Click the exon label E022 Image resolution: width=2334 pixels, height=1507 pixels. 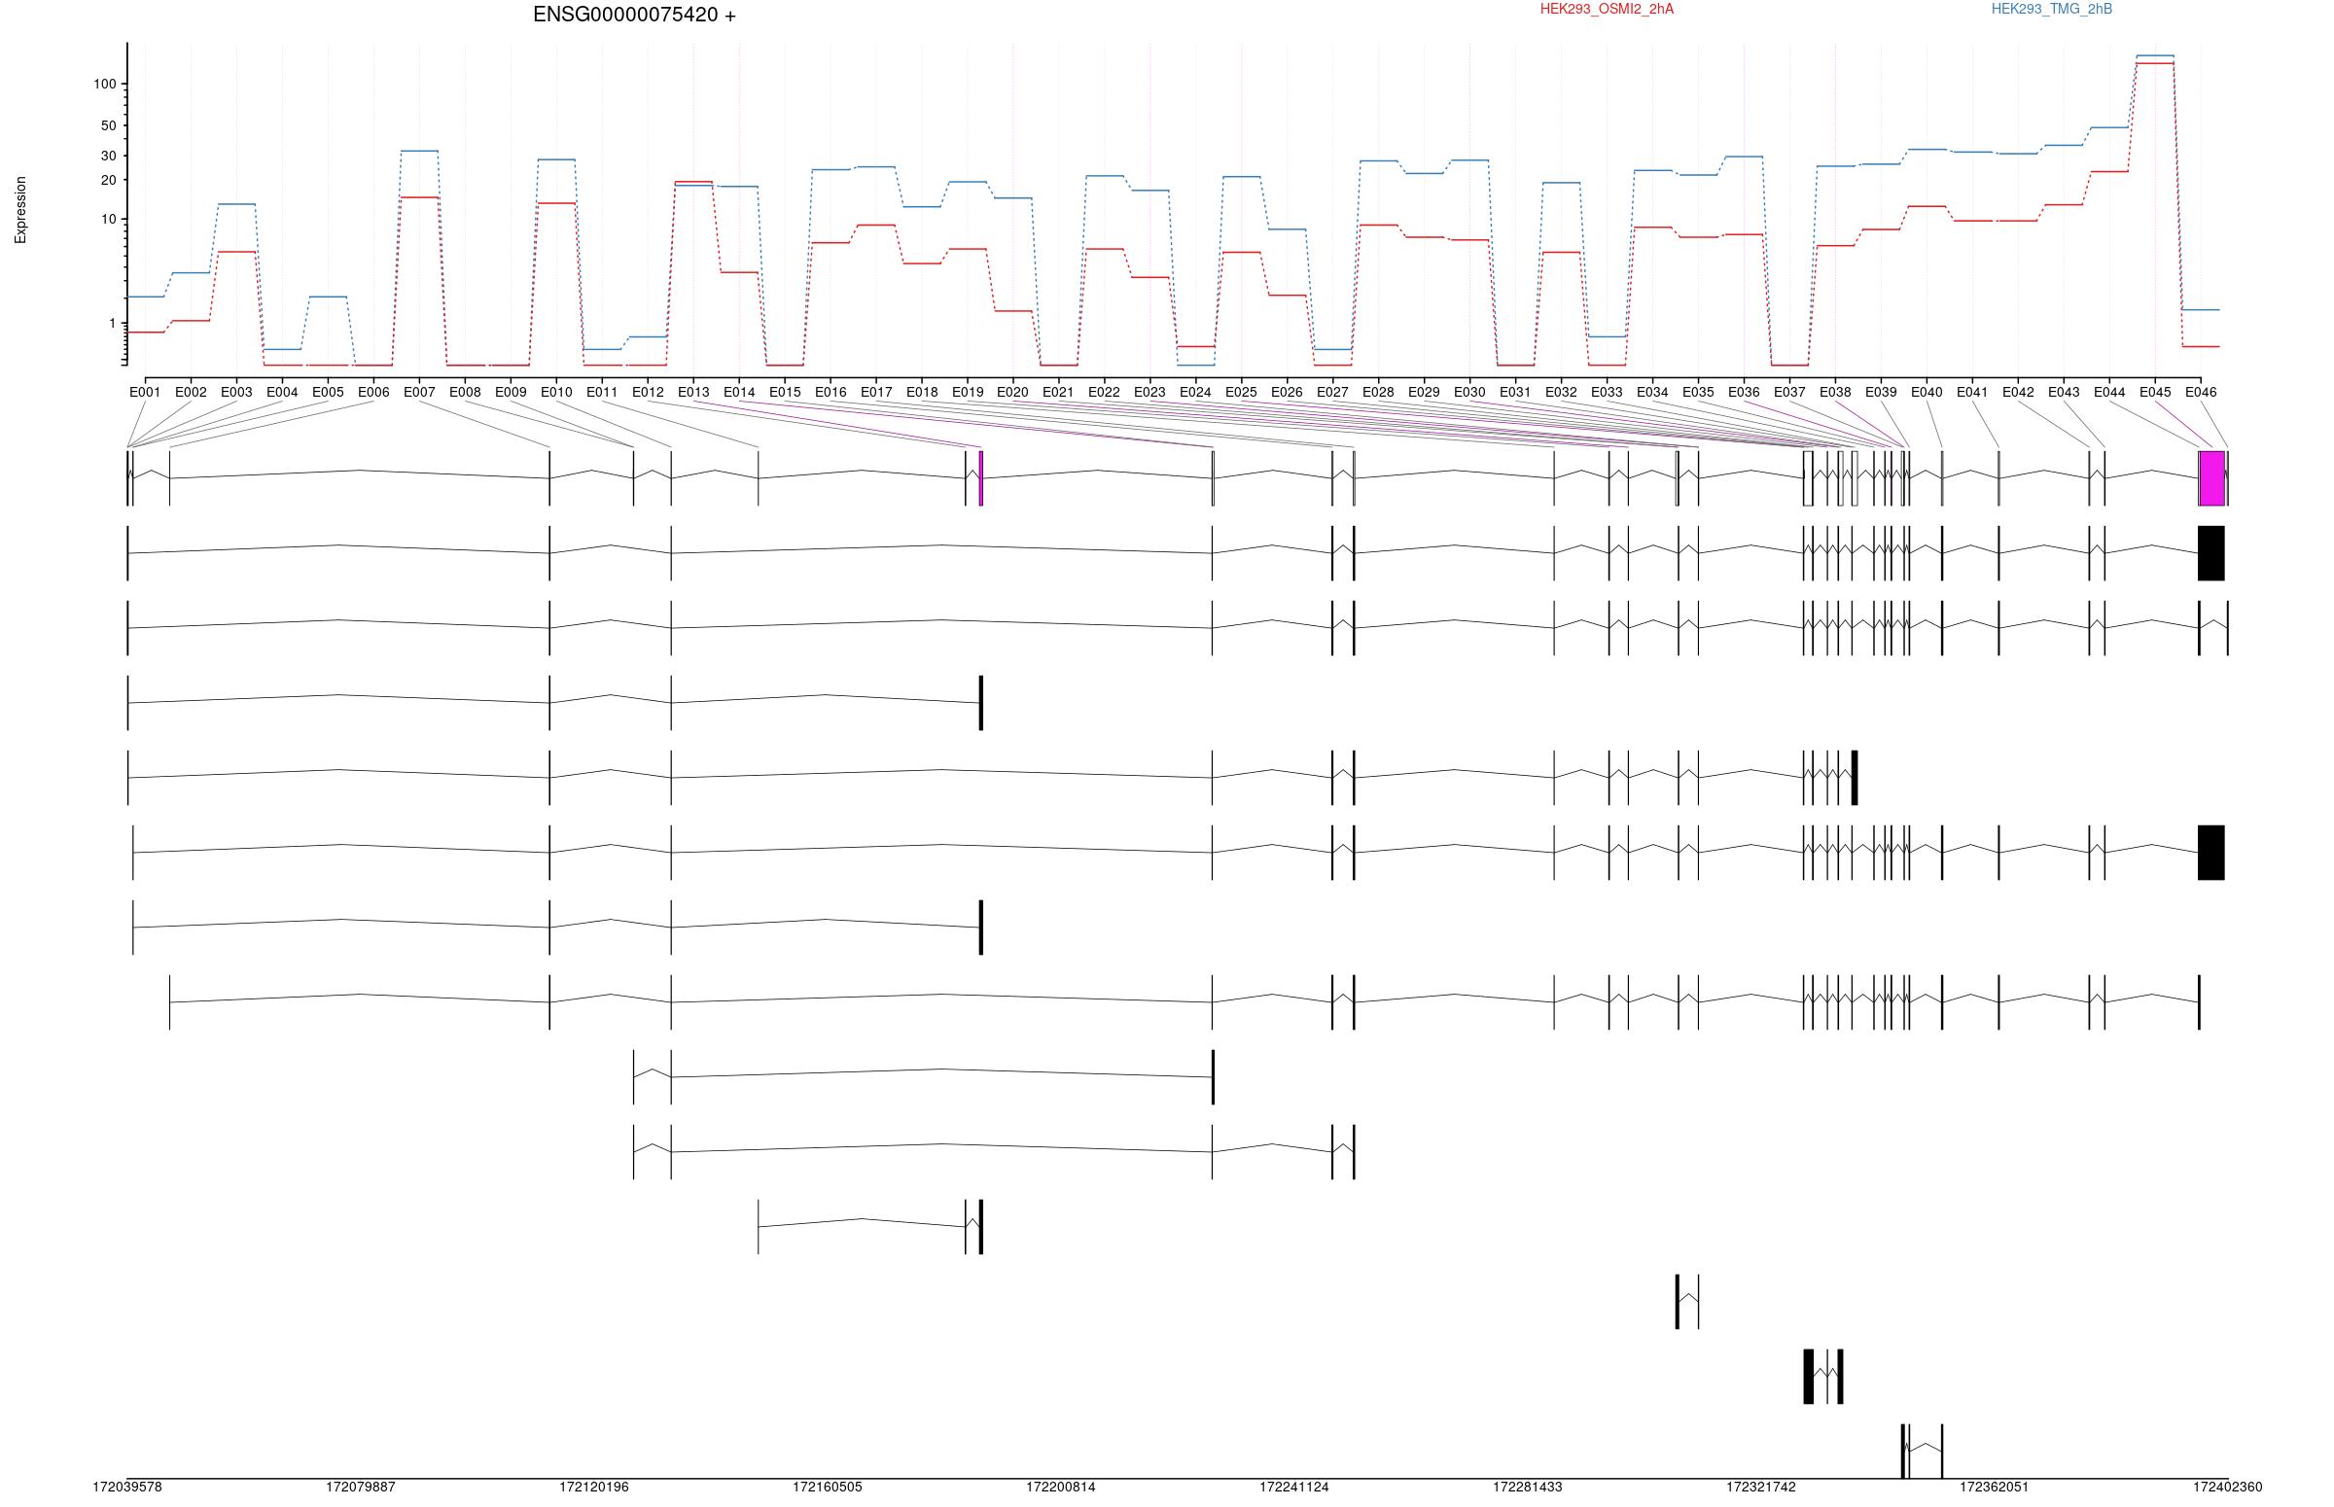pyautogui.click(x=1104, y=393)
